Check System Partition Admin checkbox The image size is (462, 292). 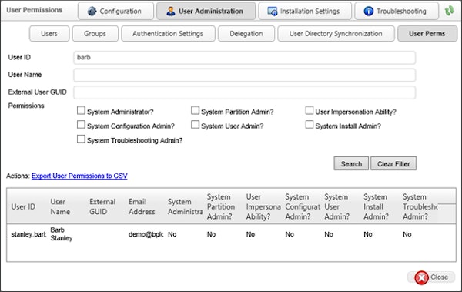195,110
